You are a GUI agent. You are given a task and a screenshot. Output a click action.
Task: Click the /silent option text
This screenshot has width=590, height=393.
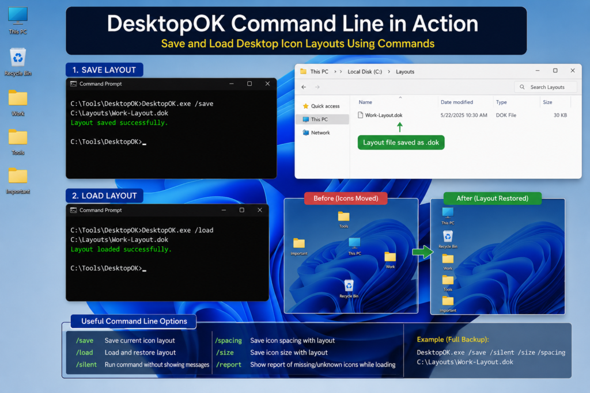(86, 364)
